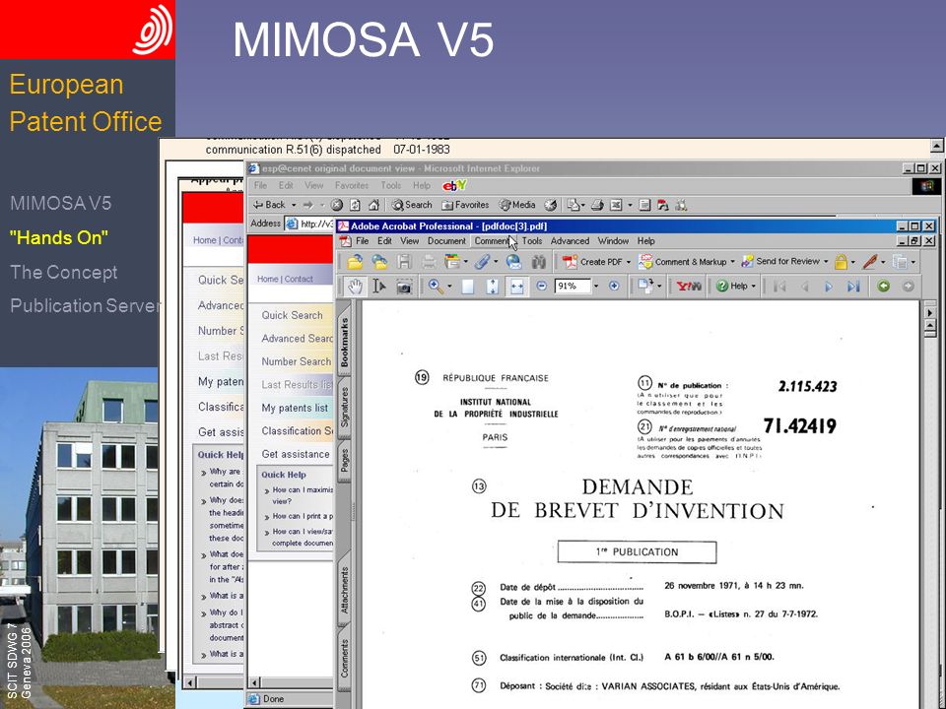946x709 pixels.
Task: Open the Tools menu in Acrobat
Action: [x=531, y=241]
